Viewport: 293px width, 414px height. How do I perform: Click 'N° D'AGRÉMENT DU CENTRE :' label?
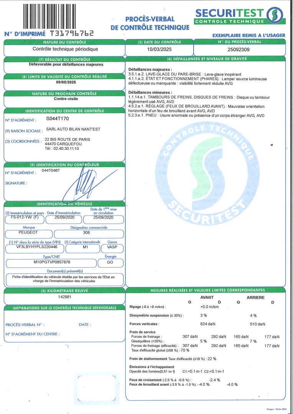click(33, 334)
